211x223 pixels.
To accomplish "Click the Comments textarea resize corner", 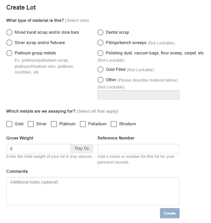I will (x=178, y=204).
